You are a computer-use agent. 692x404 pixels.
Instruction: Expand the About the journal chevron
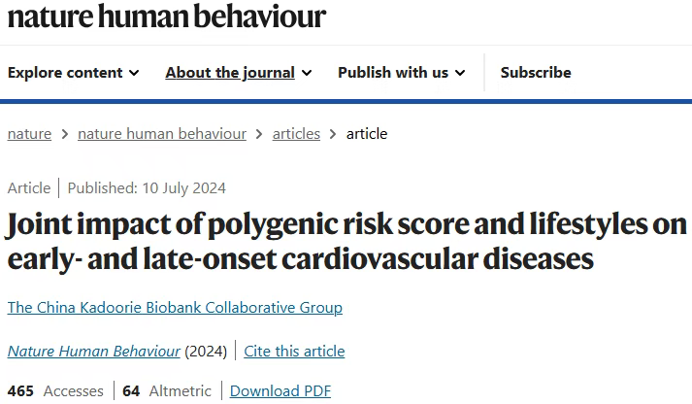click(307, 73)
